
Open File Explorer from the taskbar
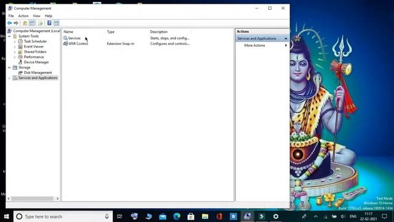205,216
